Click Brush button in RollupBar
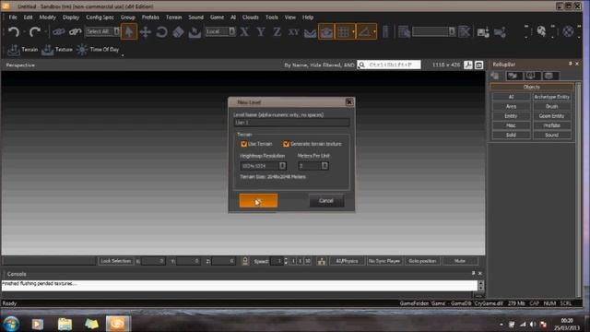The width and height of the screenshot is (590, 332). (551, 107)
